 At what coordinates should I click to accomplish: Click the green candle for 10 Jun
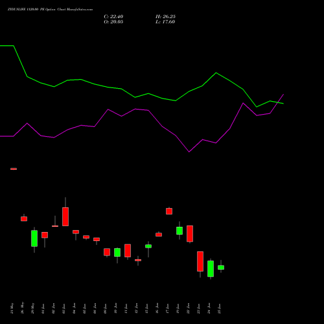point(117,252)
